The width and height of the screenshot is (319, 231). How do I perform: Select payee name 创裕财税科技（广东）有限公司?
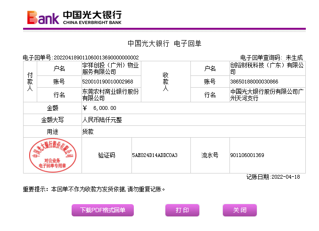click(x=267, y=68)
